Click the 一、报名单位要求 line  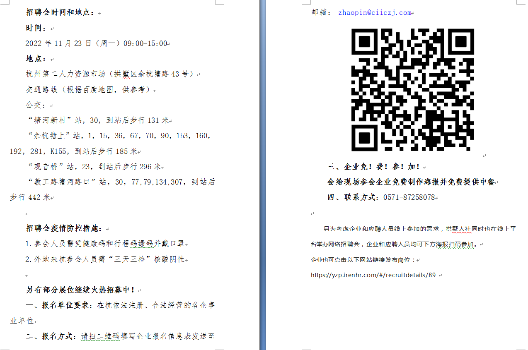pyautogui.click(x=120, y=305)
